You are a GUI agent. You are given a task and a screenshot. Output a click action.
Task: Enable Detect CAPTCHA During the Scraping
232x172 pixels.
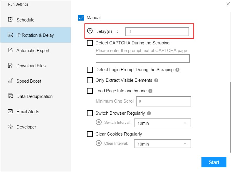point(90,43)
